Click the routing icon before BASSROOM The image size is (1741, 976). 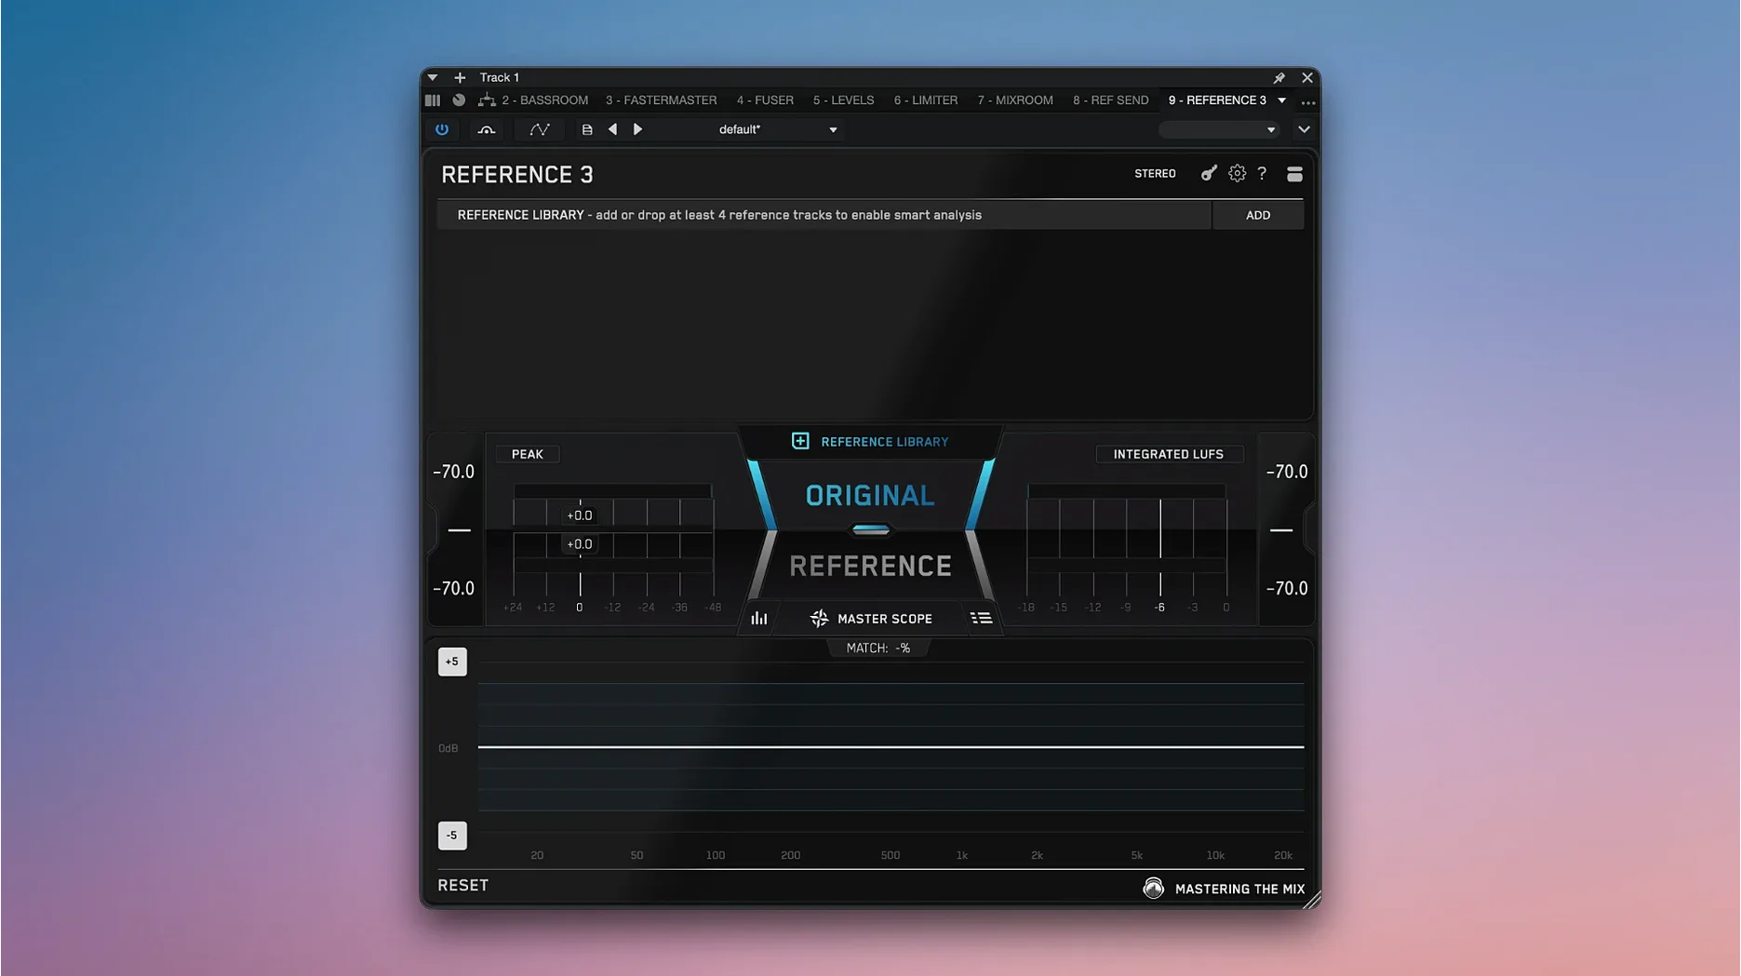tap(486, 100)
